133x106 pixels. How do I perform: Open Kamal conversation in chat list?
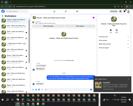tap(14, 68)
